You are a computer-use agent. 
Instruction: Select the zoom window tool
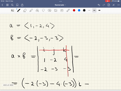[x=13, y=10]
